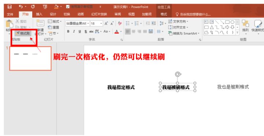Viewport: 264px width, 136px height.
Task: Open the 排列 arrange menu
Action: tap(245, 27)
